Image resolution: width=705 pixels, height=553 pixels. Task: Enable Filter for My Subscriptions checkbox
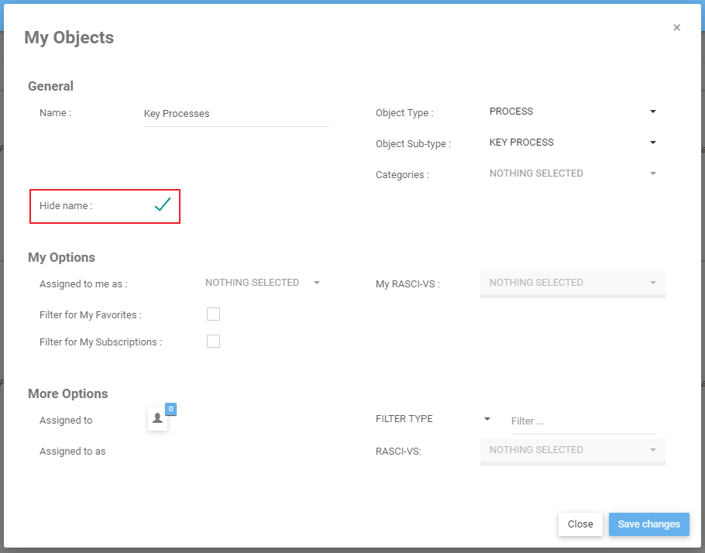click(x=213, y=342)
